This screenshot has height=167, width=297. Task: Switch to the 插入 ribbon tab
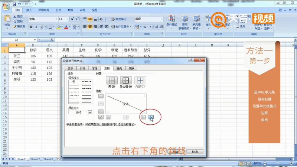click(29, 10)
